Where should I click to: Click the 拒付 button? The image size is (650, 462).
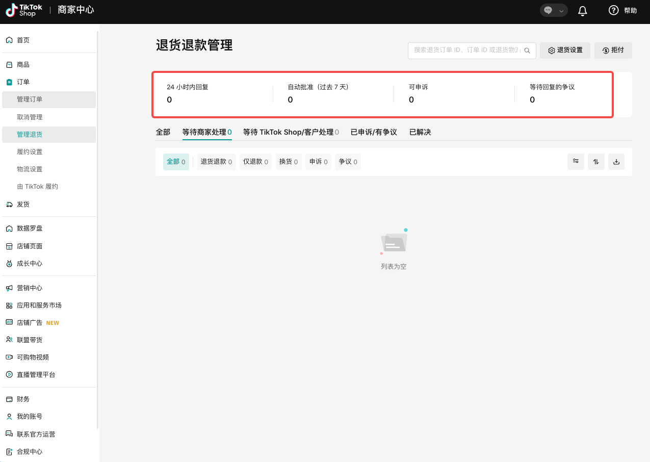coord(613,50)
